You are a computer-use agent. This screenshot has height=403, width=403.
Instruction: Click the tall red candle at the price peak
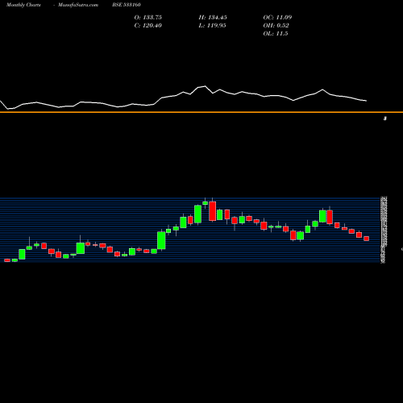(213, 211)
